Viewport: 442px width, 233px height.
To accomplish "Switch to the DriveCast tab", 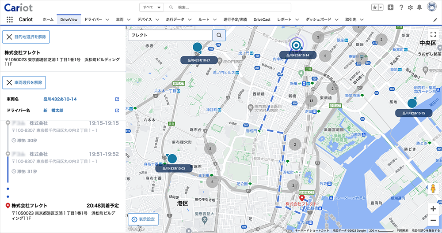I will 262,20.
